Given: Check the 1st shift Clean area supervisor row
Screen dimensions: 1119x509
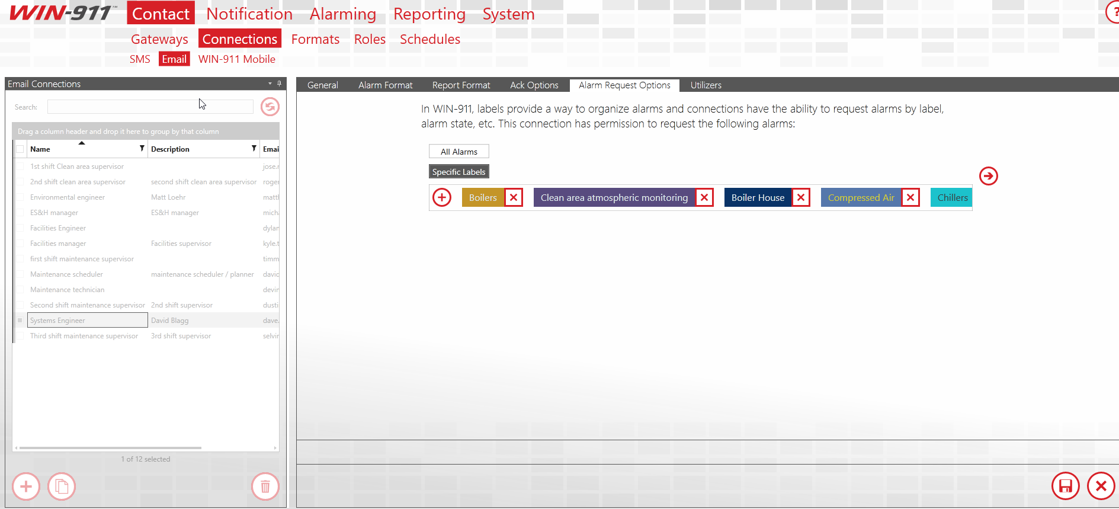Looking at the screenshot, I should [x=20, y=167].
